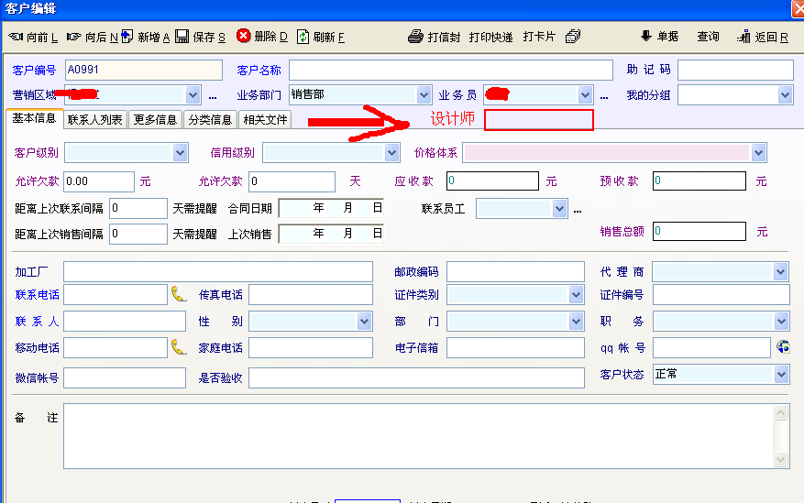This screenshot has width=804, height=503.
Task: Click the phone icon beside 移动电话
Action: click(179, 347)
